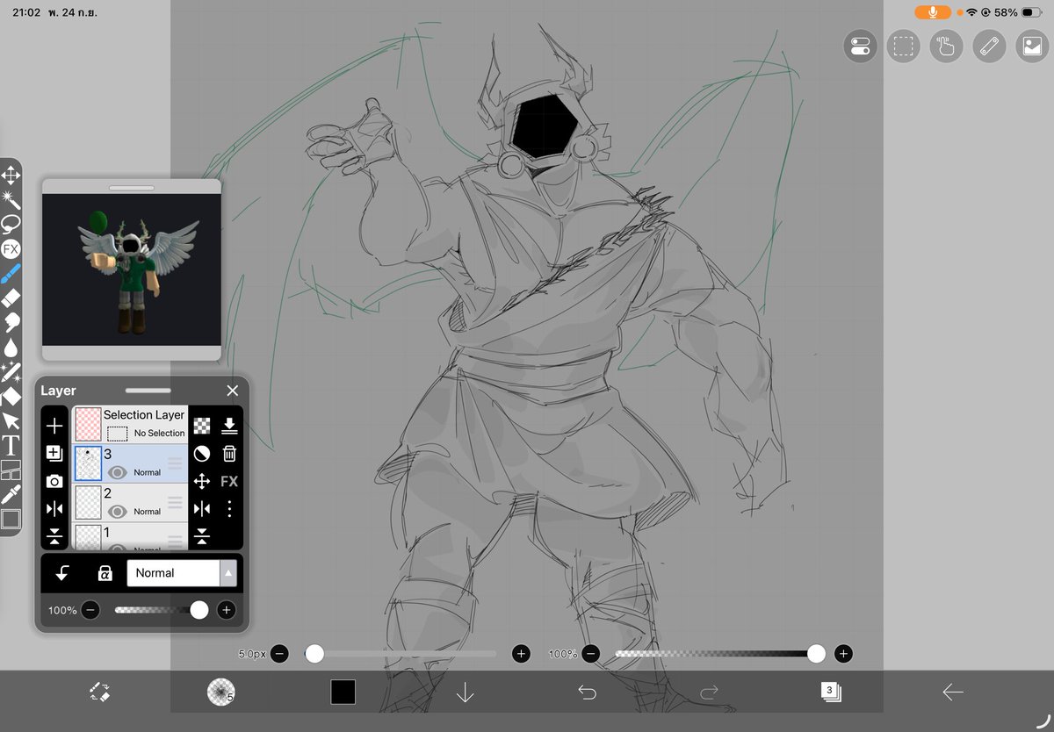Open the black color swatch

(x=343, y=693)
